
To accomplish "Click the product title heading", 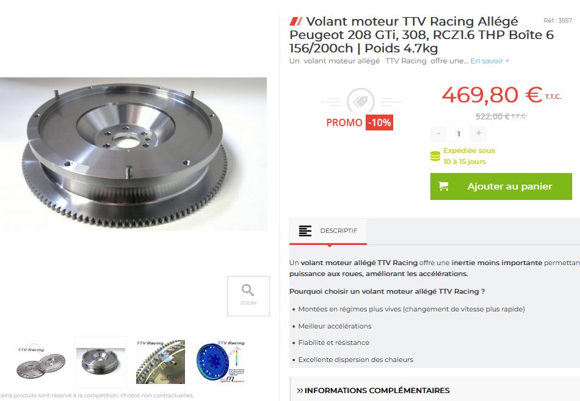I will 422,35.
